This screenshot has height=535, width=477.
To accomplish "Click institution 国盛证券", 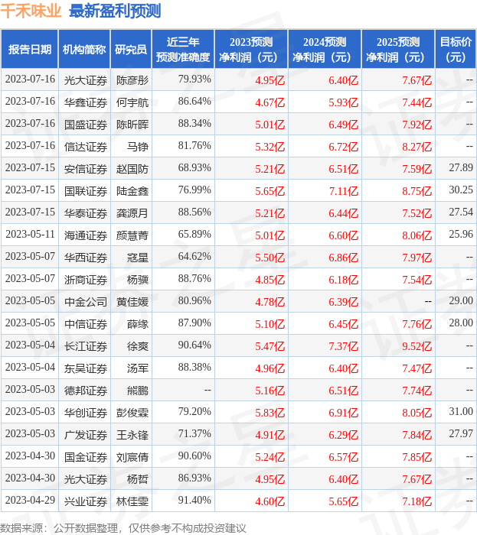I will pyautogui.click(x=86, y=125).
